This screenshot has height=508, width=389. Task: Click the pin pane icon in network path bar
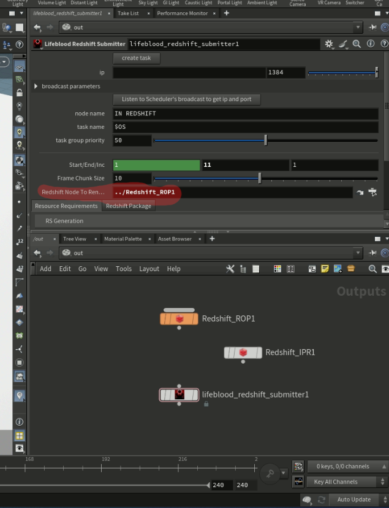click(373, 253)
